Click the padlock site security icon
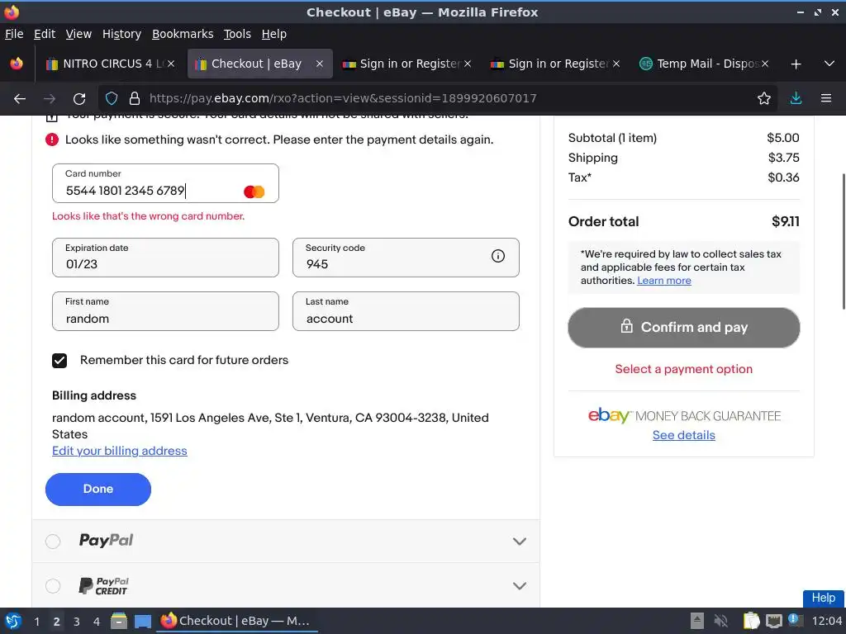Viewport: 846px width, 634px height. pyautogui.click(x=135, y=98)
